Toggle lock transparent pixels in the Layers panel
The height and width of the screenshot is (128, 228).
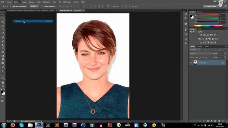click(197, 58)
